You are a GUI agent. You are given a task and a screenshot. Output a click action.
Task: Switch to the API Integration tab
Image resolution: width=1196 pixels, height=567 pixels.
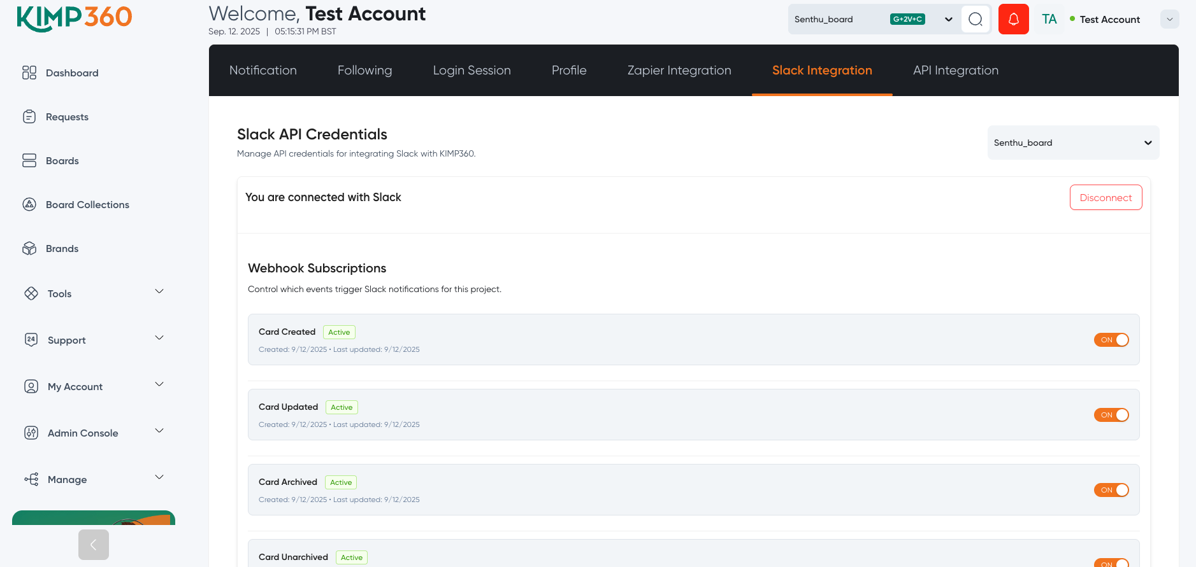click(956, 70)
